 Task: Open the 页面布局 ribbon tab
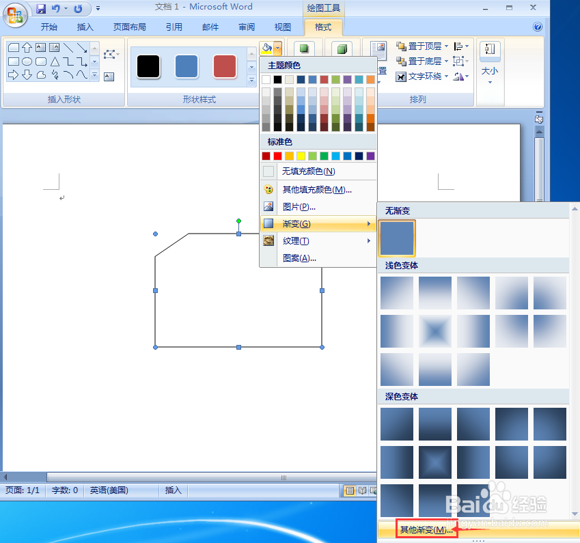click(130, 27)
